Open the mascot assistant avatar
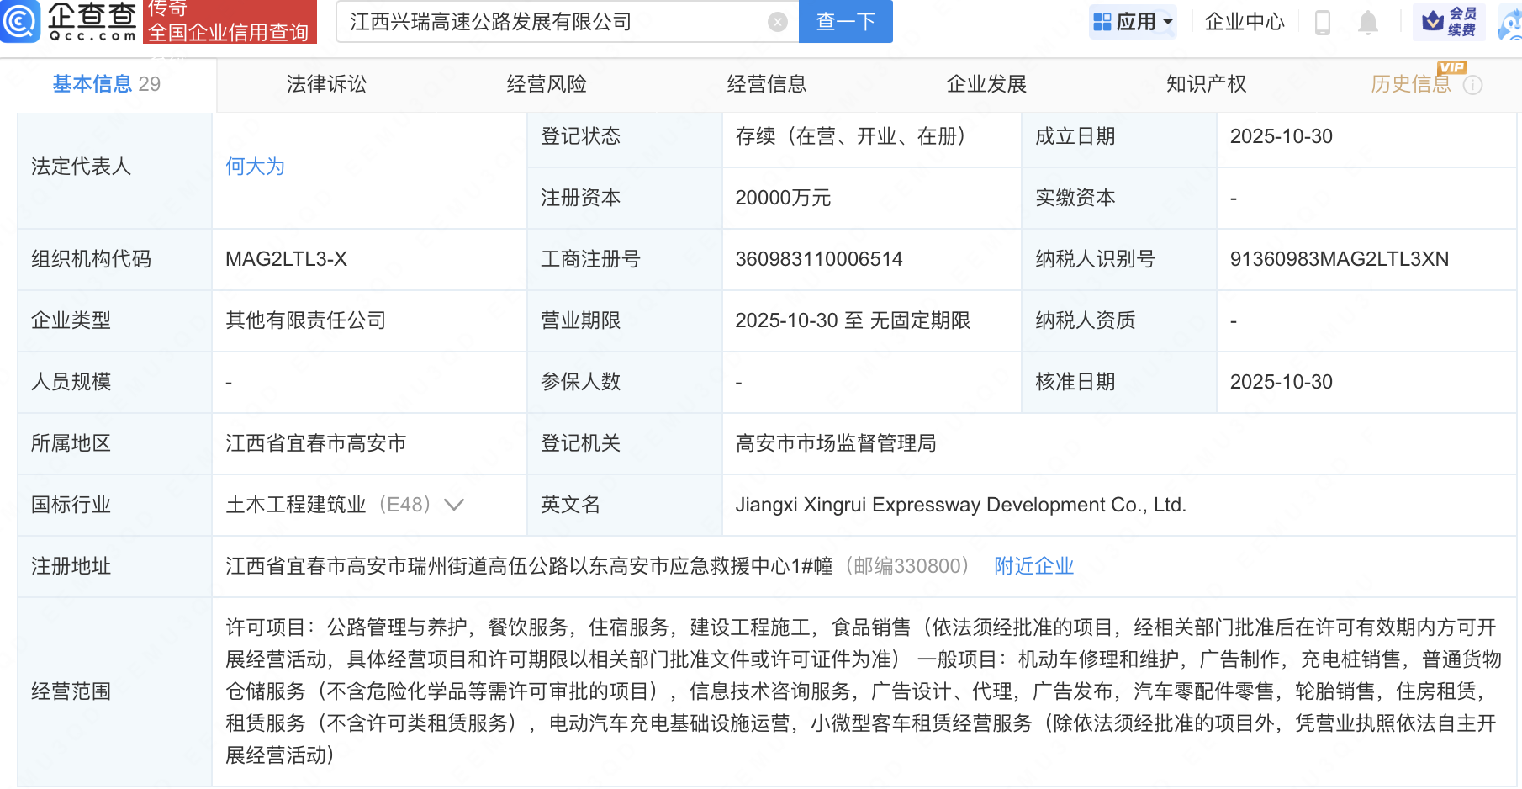Image resolution: width=1522 pixels, height=789 pixels. click(1510, 23)
